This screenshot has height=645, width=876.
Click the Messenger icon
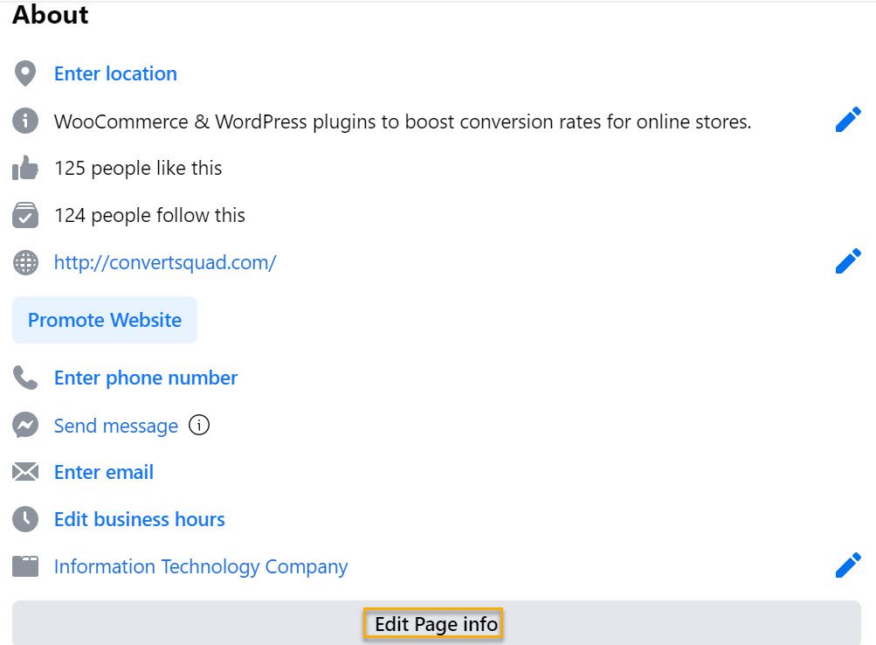coord(25,425)
